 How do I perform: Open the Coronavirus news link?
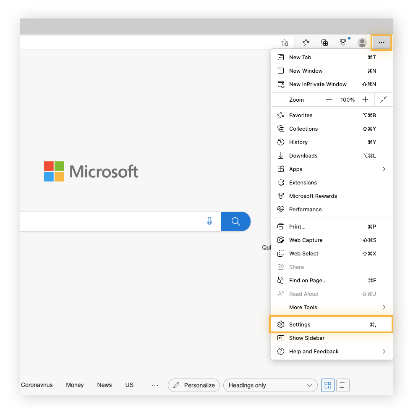(x=37, y=385)
